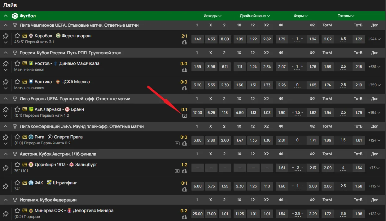The height and width of the screenshot is (221, 386).
Task: Open statistics for Дорнбирн 1913 - Зальцбург
Action: [185, 171]
